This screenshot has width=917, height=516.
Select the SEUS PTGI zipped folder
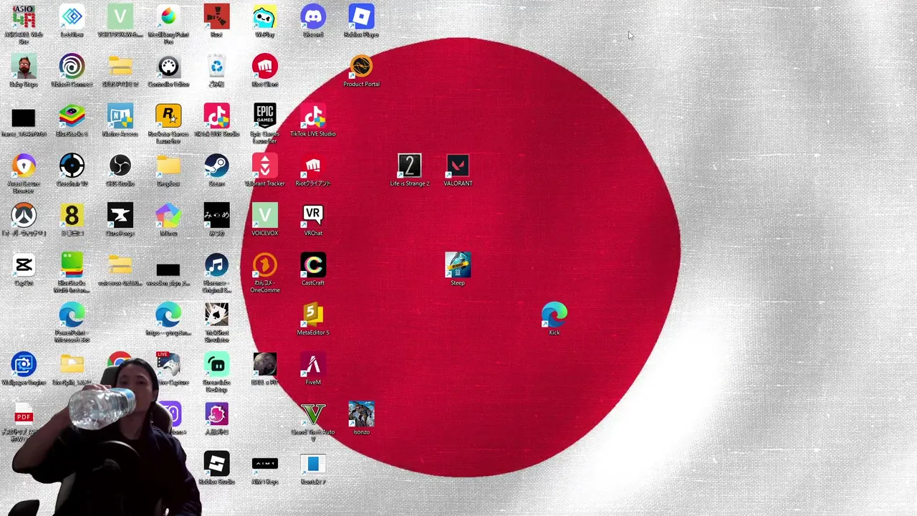(x=120, y=67)
